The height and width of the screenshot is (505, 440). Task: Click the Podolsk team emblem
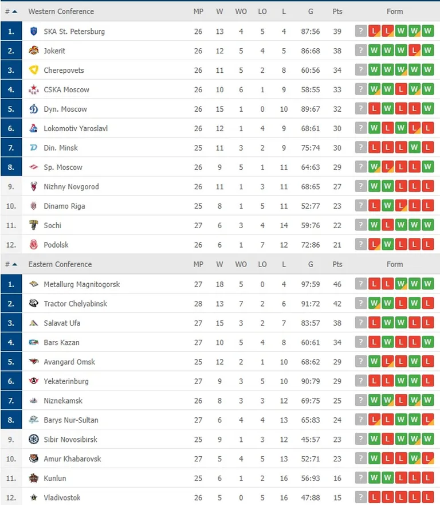(x=33, y=245)
